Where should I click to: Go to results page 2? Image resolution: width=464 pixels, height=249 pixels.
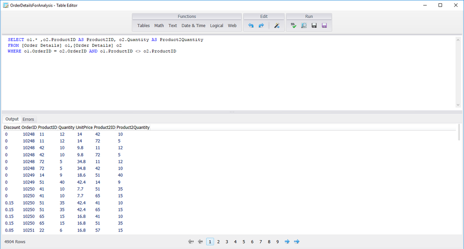tap(219, 242)
